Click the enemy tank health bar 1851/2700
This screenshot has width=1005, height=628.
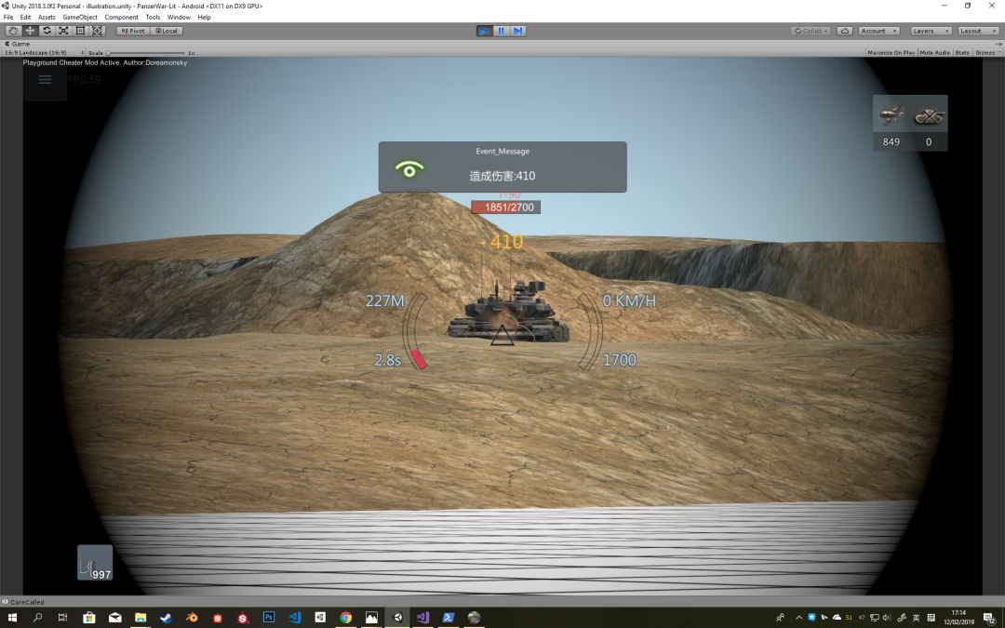pyautogui.click(x=505, y=207)
